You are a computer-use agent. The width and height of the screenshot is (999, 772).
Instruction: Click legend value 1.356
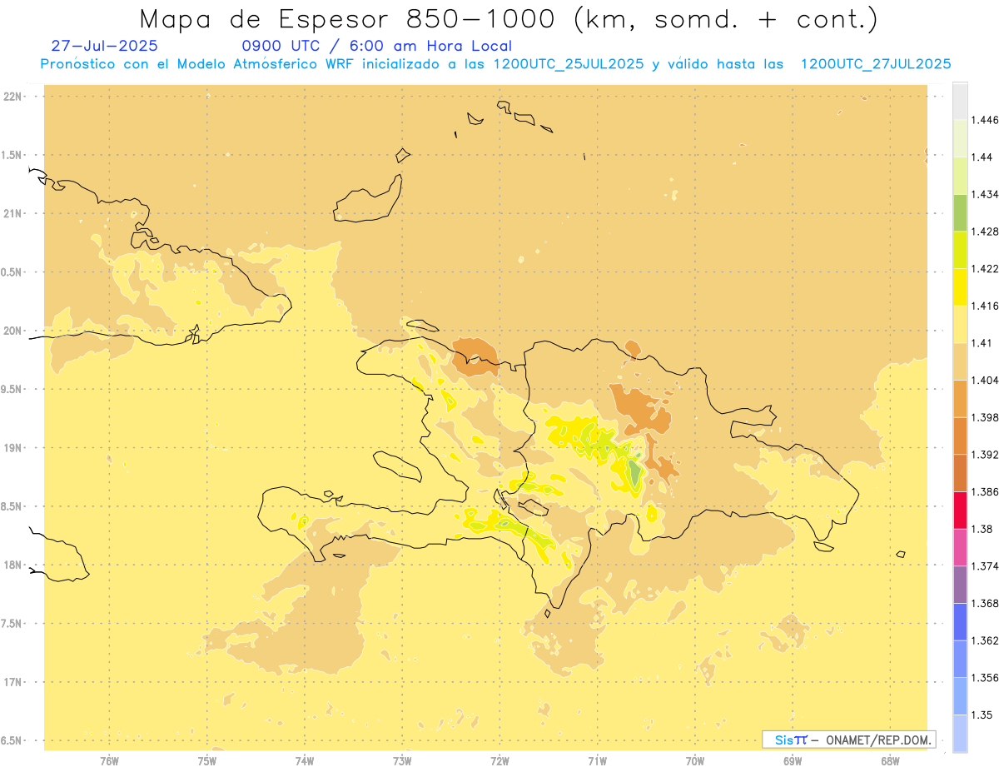(x=985, y=678)
